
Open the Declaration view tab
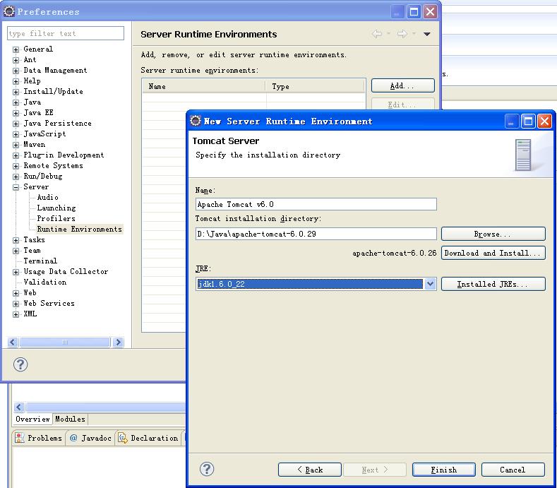148,438
